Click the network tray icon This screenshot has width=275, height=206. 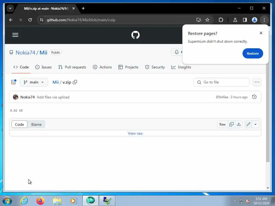(x=241, y=201)
